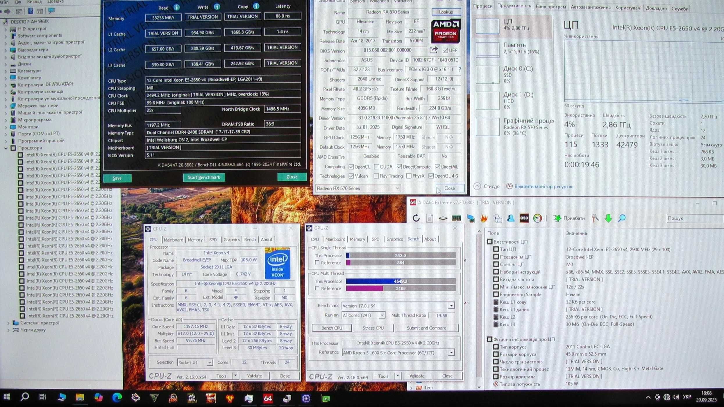
Task: Open the Socket #1 selection dropdown in CPU-Z
Action: click(195, 363)
